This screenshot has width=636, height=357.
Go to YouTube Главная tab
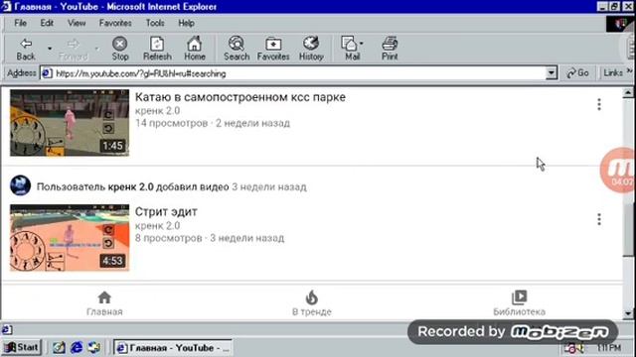pyautogui.click(x=104, y=303)
